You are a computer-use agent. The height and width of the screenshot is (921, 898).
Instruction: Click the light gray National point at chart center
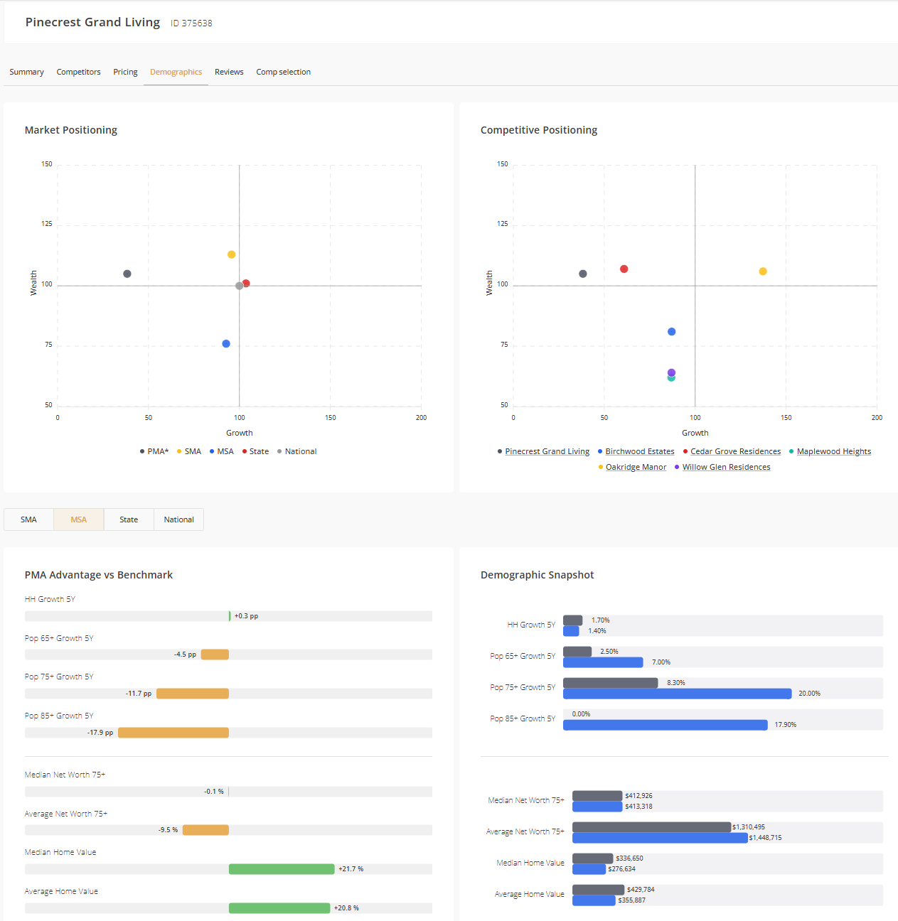click(239, 286)
